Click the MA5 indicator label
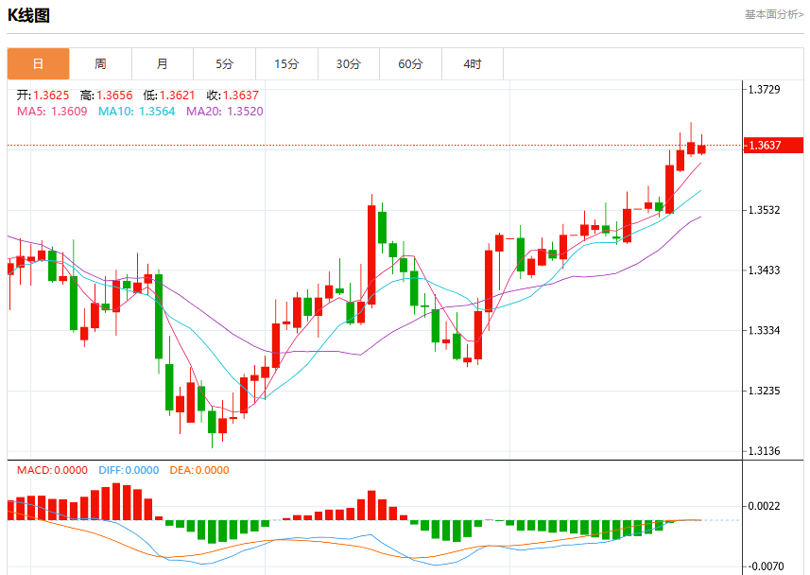810x575 pixels. pyautogui.click(x=52, y=112)
